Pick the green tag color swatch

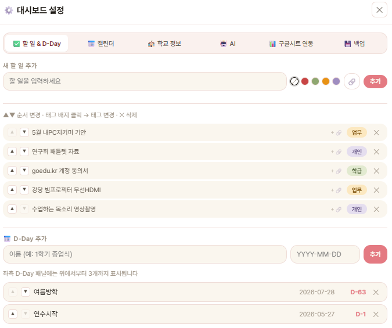coord(315,81)
